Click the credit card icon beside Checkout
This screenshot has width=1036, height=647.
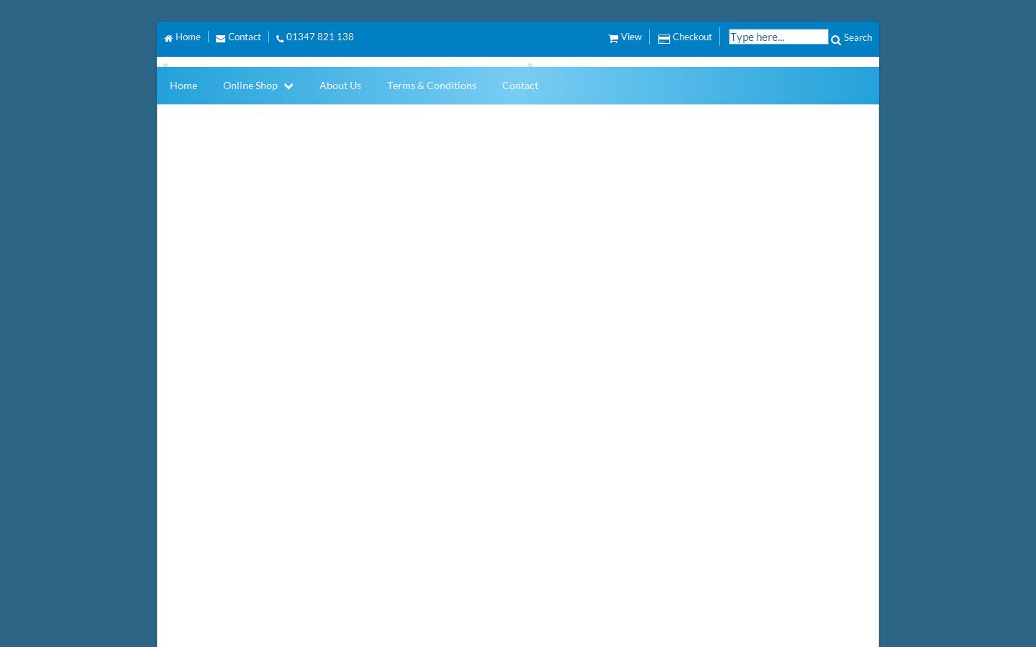coord(664,38)
